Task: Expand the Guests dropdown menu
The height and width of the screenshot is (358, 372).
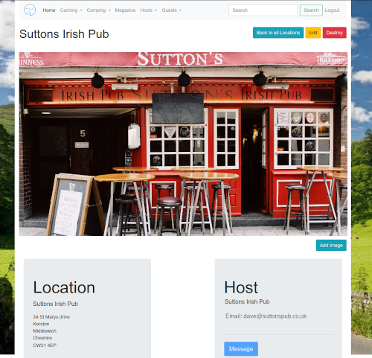Action: [172, 10]
